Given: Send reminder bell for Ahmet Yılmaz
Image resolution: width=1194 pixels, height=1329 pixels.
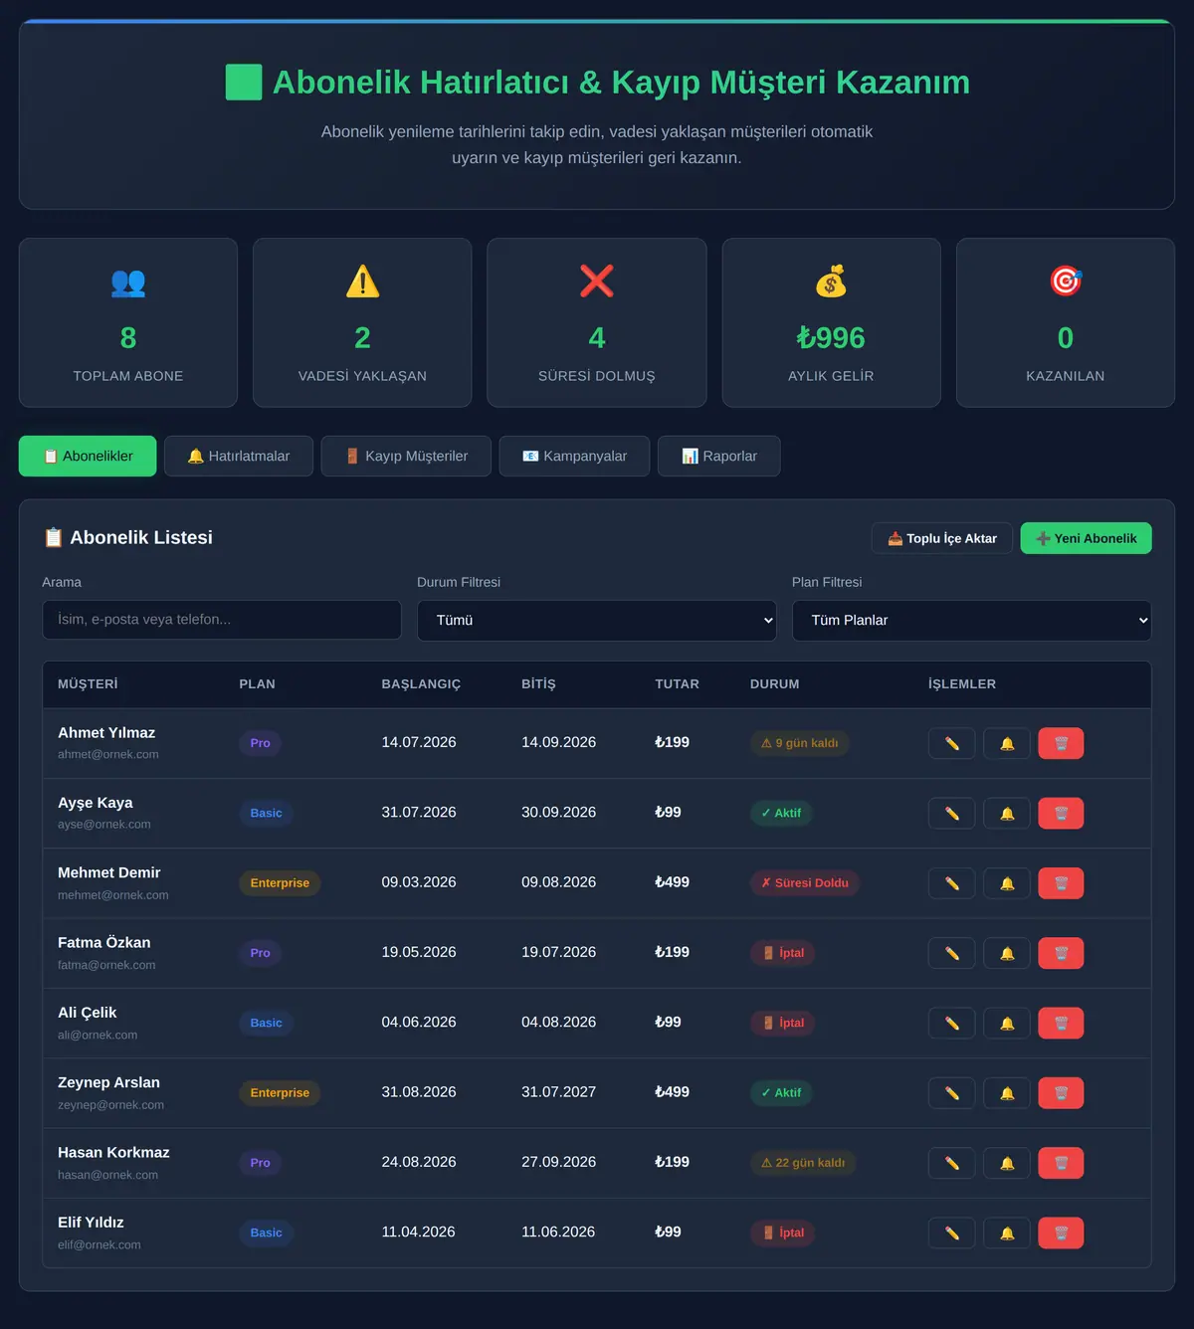Looking at the screenshot, I should [x=1007, y=743].
